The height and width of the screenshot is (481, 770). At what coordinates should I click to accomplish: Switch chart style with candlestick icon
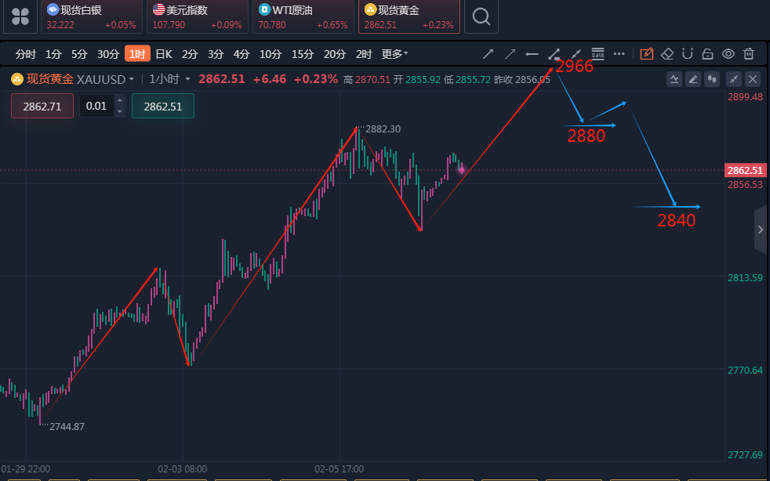click(x=713, y=78)
